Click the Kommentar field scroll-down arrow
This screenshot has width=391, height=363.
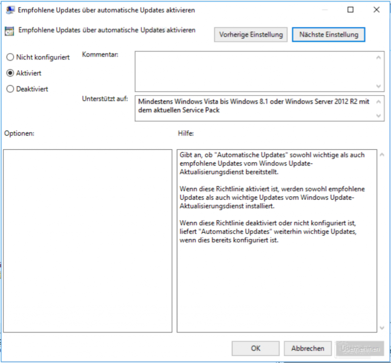pyautogui.click(x=378, y=86)
